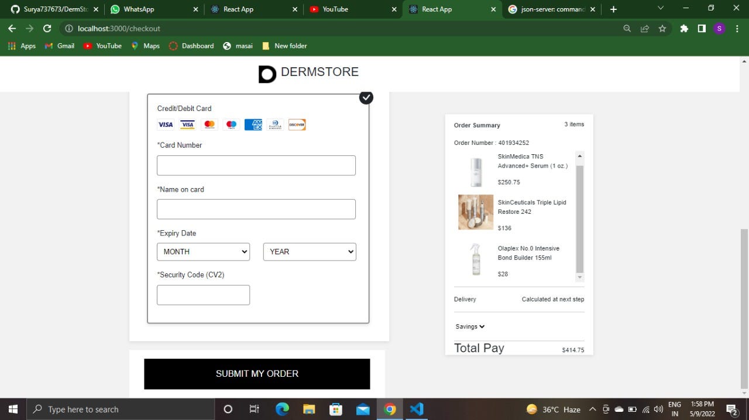Open the Chrome profile avatar S
Image resolution: width=749 pixels, height=420 pixels.
tap(719, 28)
